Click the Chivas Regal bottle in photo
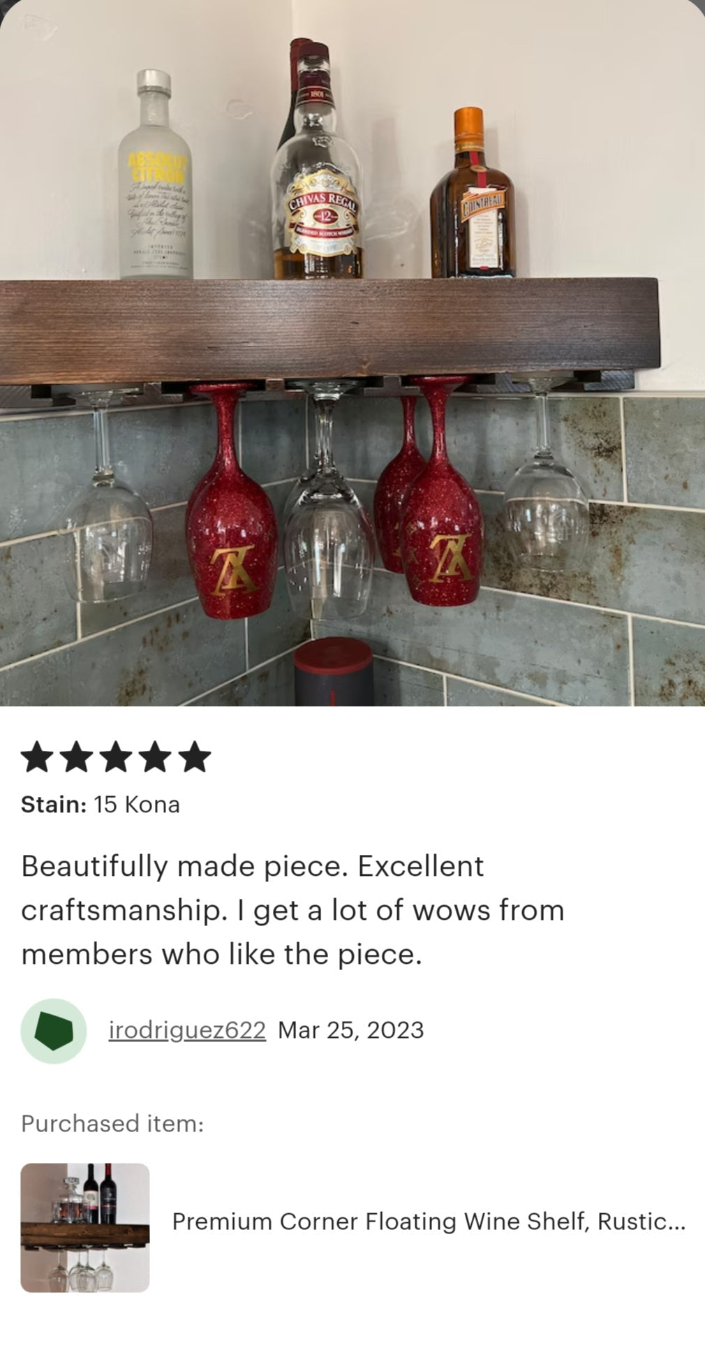Viewport: 705px width, 1348px height. pos(318,168)
